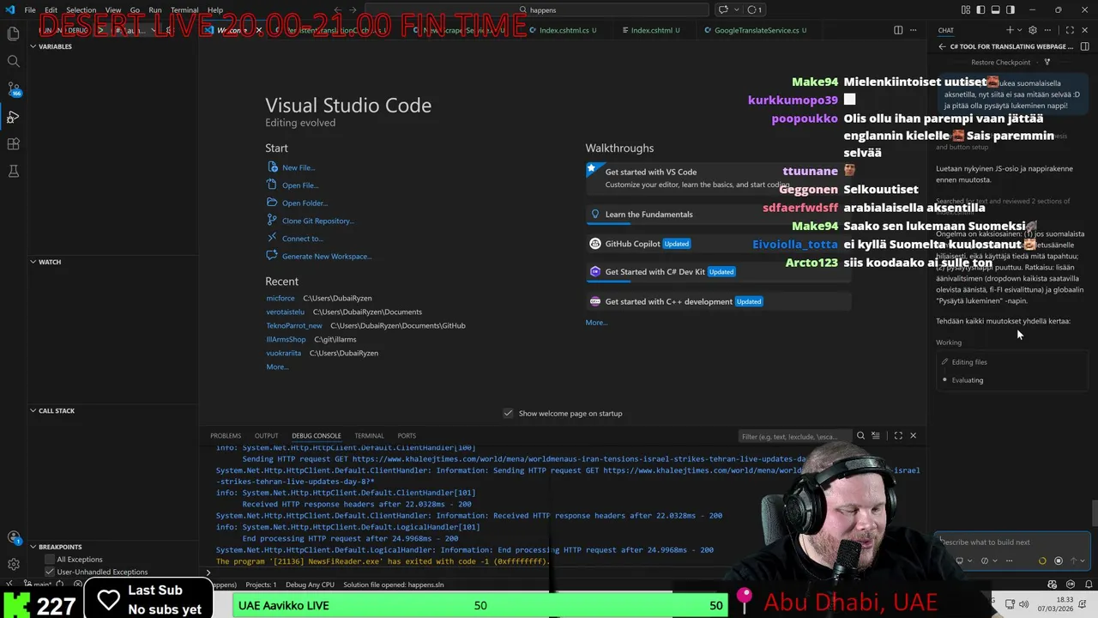The width and height of the screenshot is (1098, 618).
Task: Toggle the bottom panel visibility
Action: pos(996,10)
